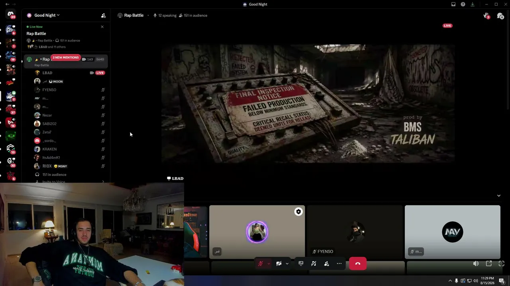This screenshot has width=510, height=286.
Task: Open the Good Night server dropdown
Action: coord(47,15)
